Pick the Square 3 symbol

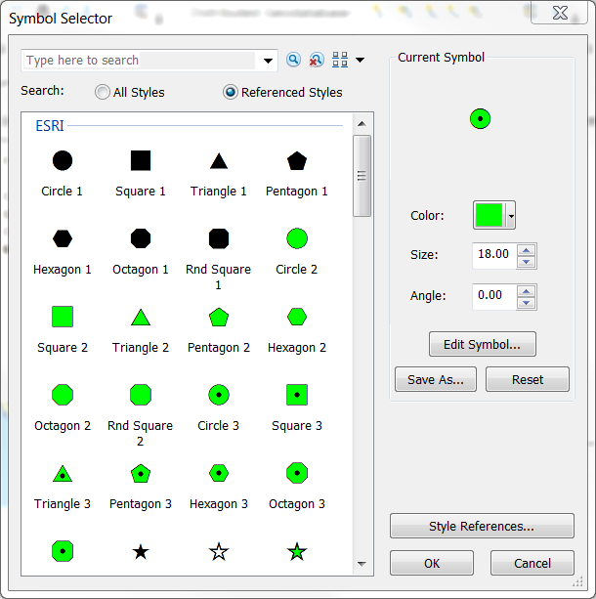[297, 395]
